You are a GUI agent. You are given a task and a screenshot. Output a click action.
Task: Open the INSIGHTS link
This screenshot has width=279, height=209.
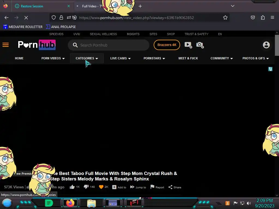coord(133,34)
